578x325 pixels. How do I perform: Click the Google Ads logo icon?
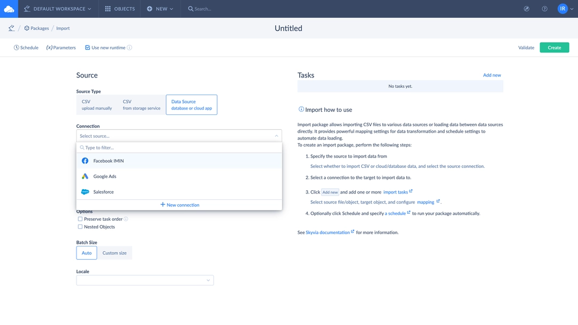point(85,176)
